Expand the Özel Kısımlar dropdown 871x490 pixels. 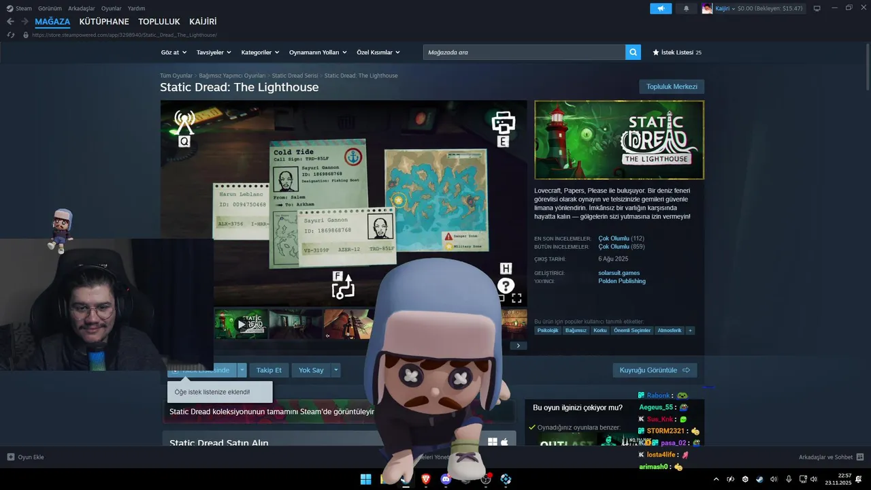(378, 52)
